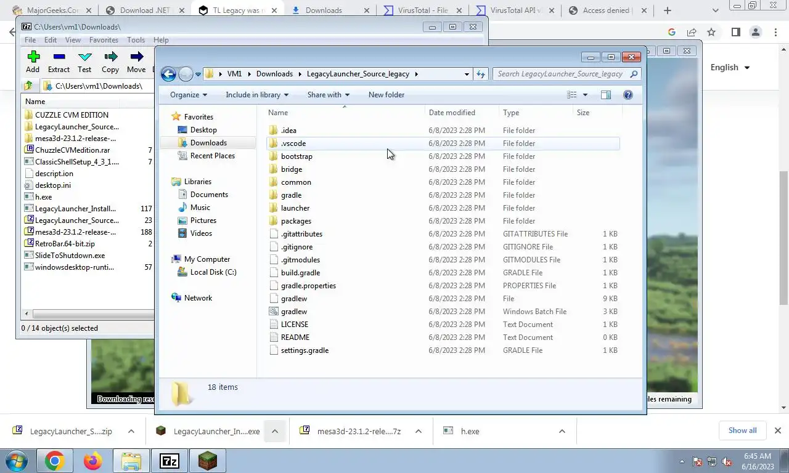
Task: Open Chrome share page icon
Action: [x=692, y=32]
